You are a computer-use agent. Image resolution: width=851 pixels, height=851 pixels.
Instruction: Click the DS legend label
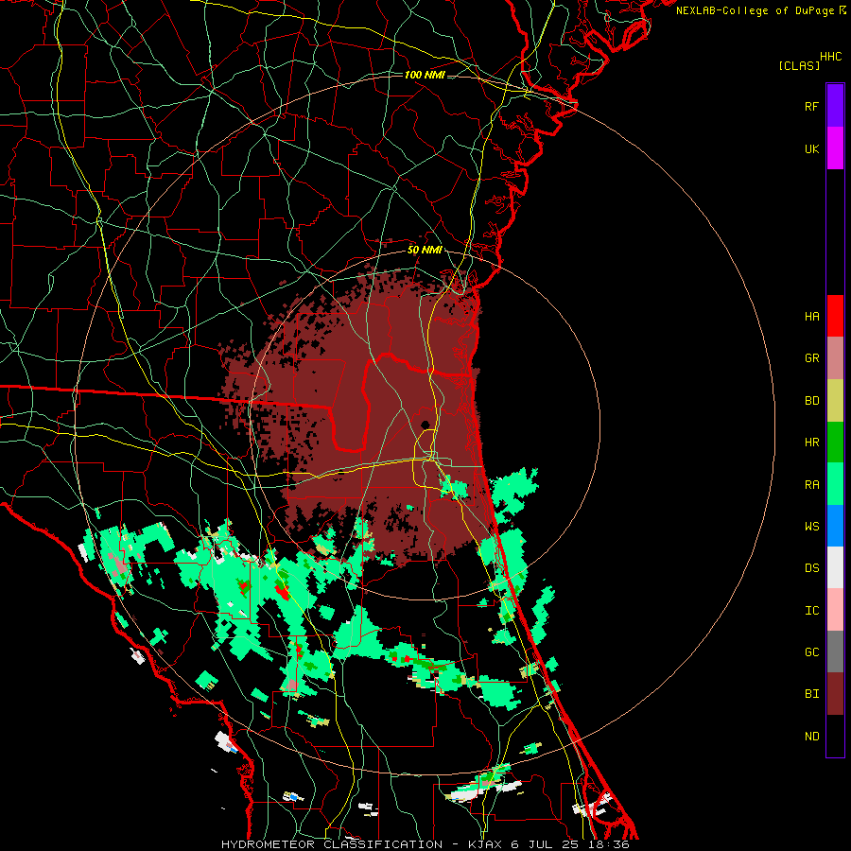tap(811, 567)
